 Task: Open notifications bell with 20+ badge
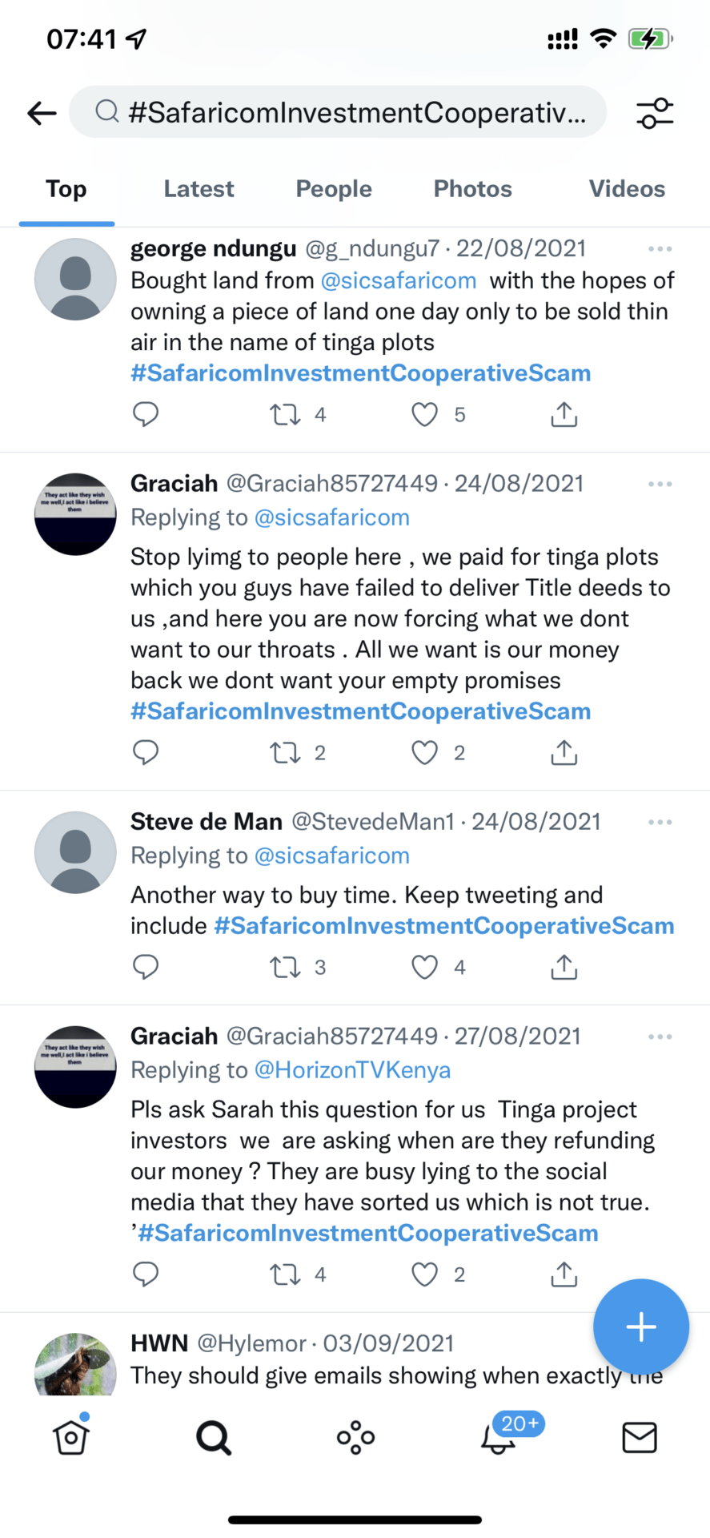[x=499, y=1438]
